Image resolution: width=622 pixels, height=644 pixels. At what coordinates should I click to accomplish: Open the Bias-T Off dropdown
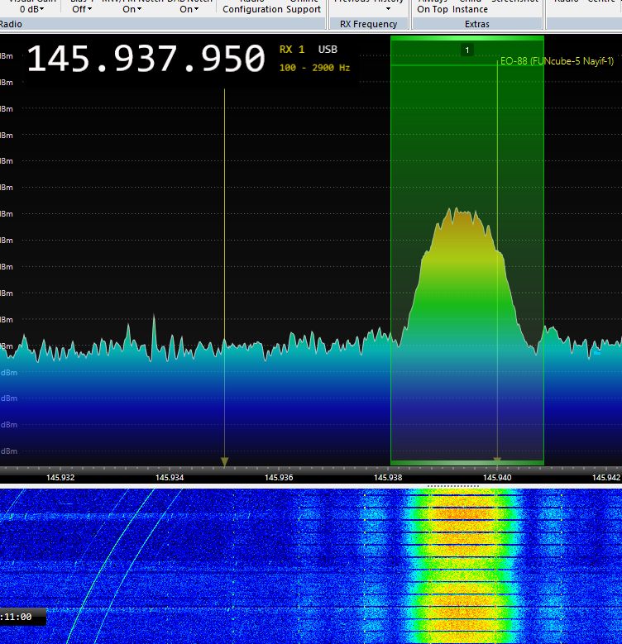click(82, 7)
